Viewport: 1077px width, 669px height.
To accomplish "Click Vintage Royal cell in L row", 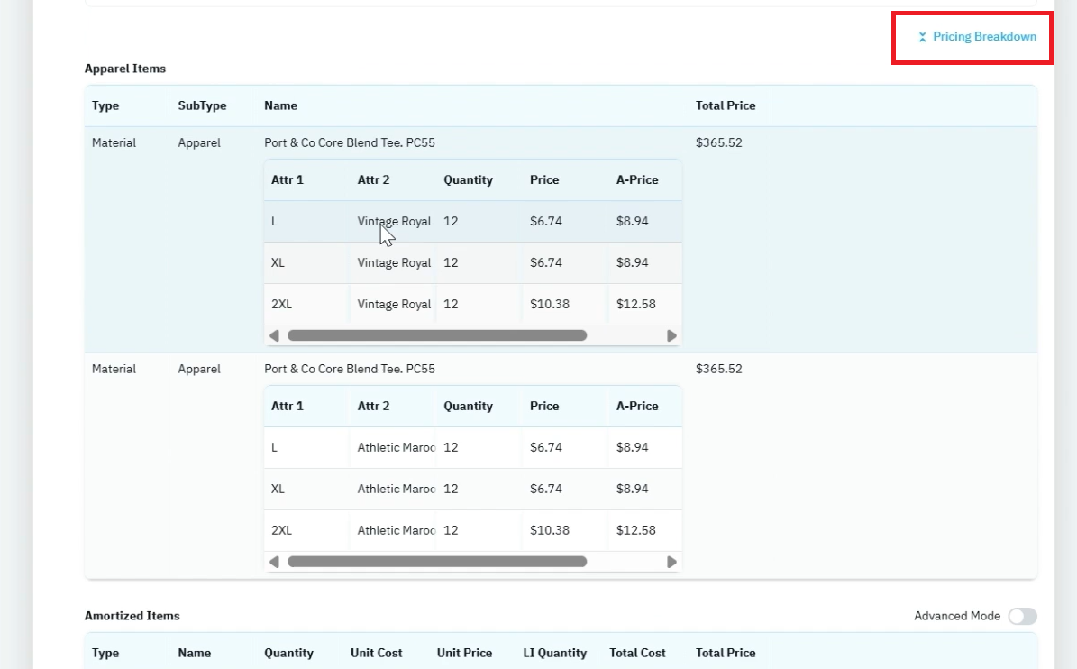I will point(394,221).
